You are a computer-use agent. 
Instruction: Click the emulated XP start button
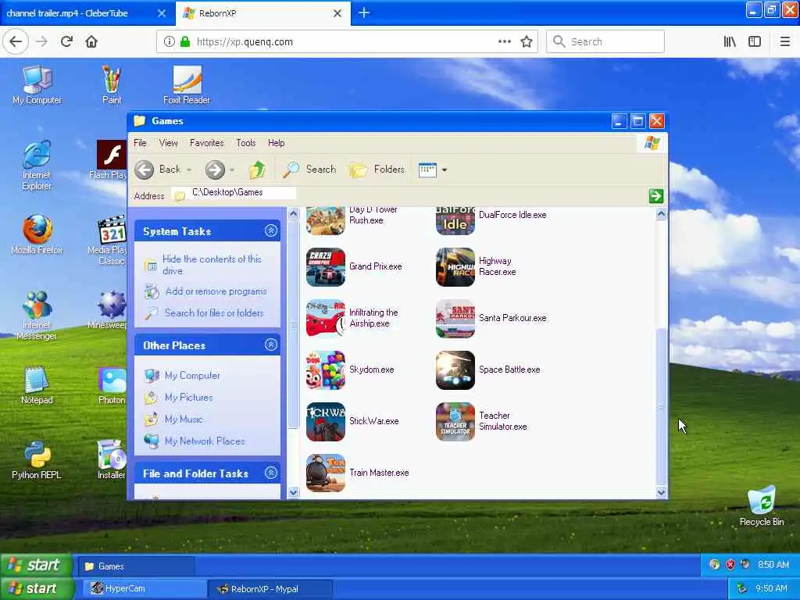pyautogui.click(x=36, y=566)
